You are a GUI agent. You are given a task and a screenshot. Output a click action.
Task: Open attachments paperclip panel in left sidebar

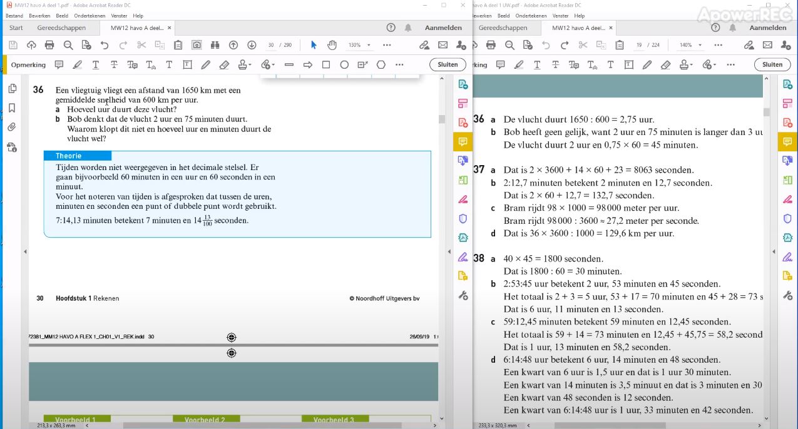[12, 128]
